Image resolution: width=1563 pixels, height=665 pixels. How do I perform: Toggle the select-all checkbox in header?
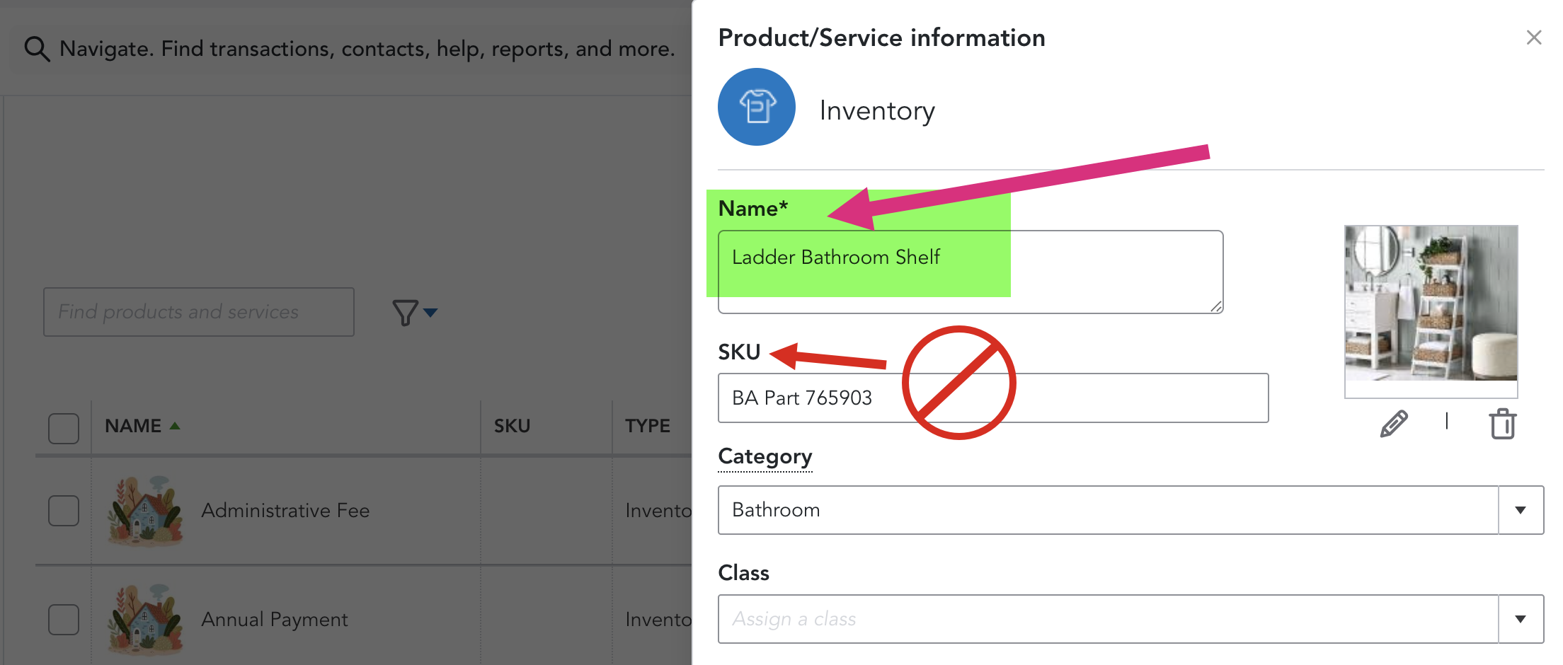coord(64,429)
